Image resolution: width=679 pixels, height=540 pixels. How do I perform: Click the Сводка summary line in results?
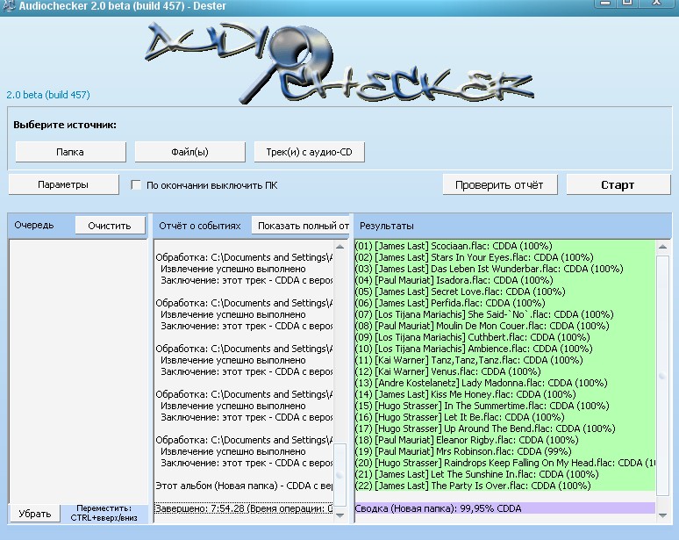438,508
